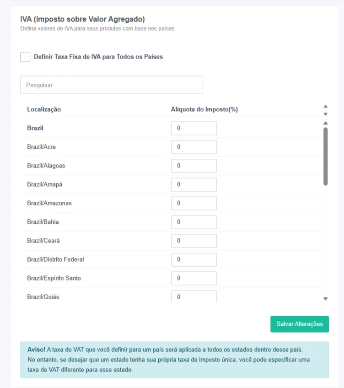Click the Alíquota do Imposto(%) column header
This screenshot has height=388, width=344.
coord(204,109)
